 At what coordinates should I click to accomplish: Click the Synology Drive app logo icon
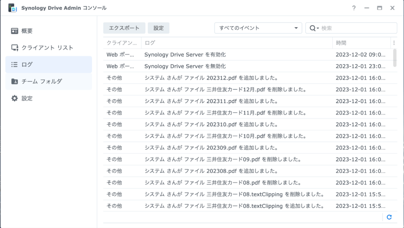pyautogui.click(x=12, y=8)
